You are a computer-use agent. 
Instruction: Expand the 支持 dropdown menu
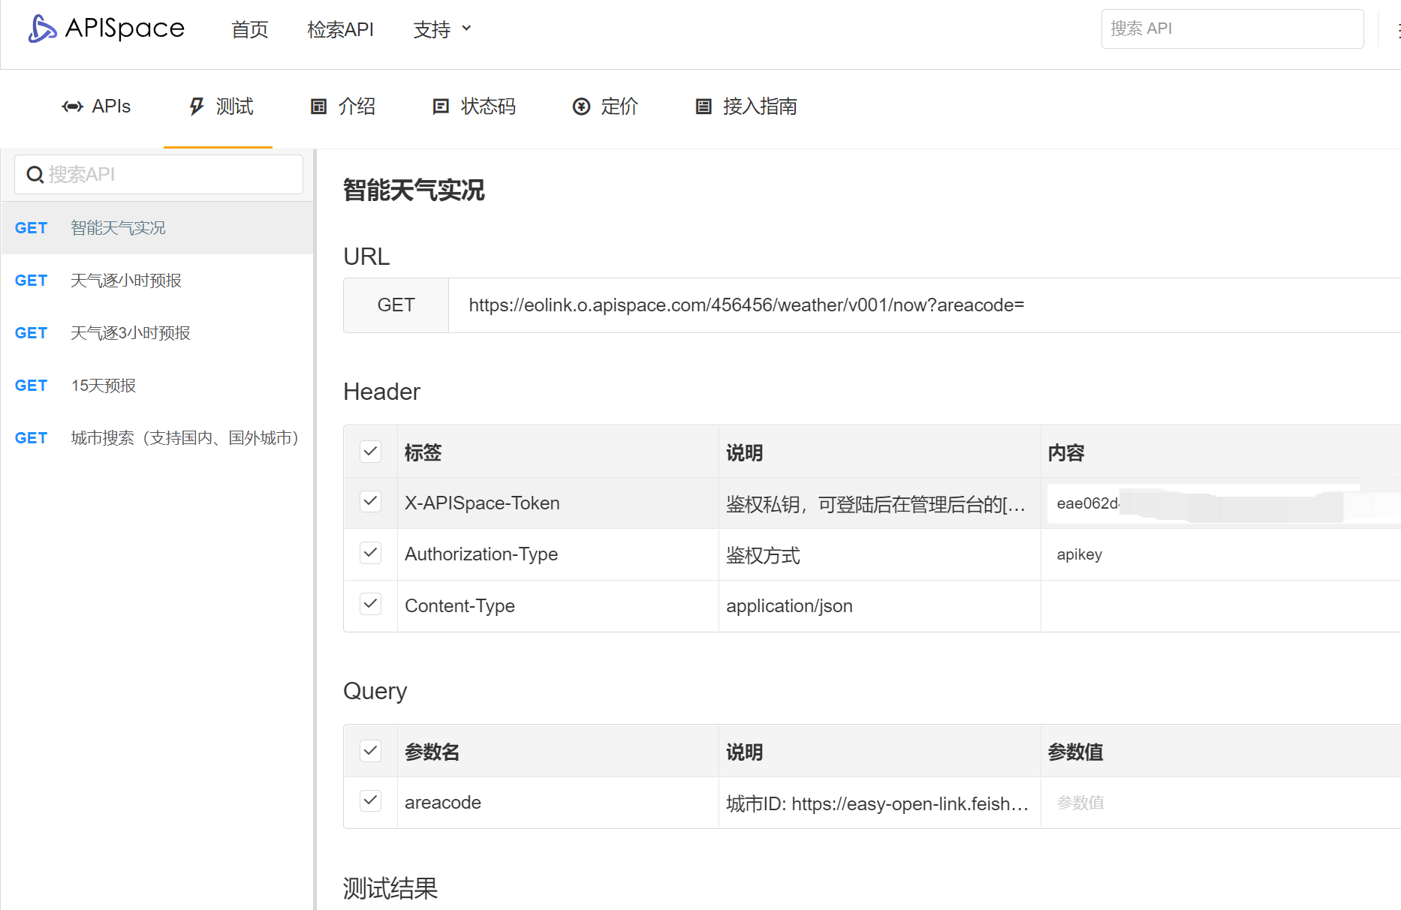pyautogui.click(x=442, y=29)
